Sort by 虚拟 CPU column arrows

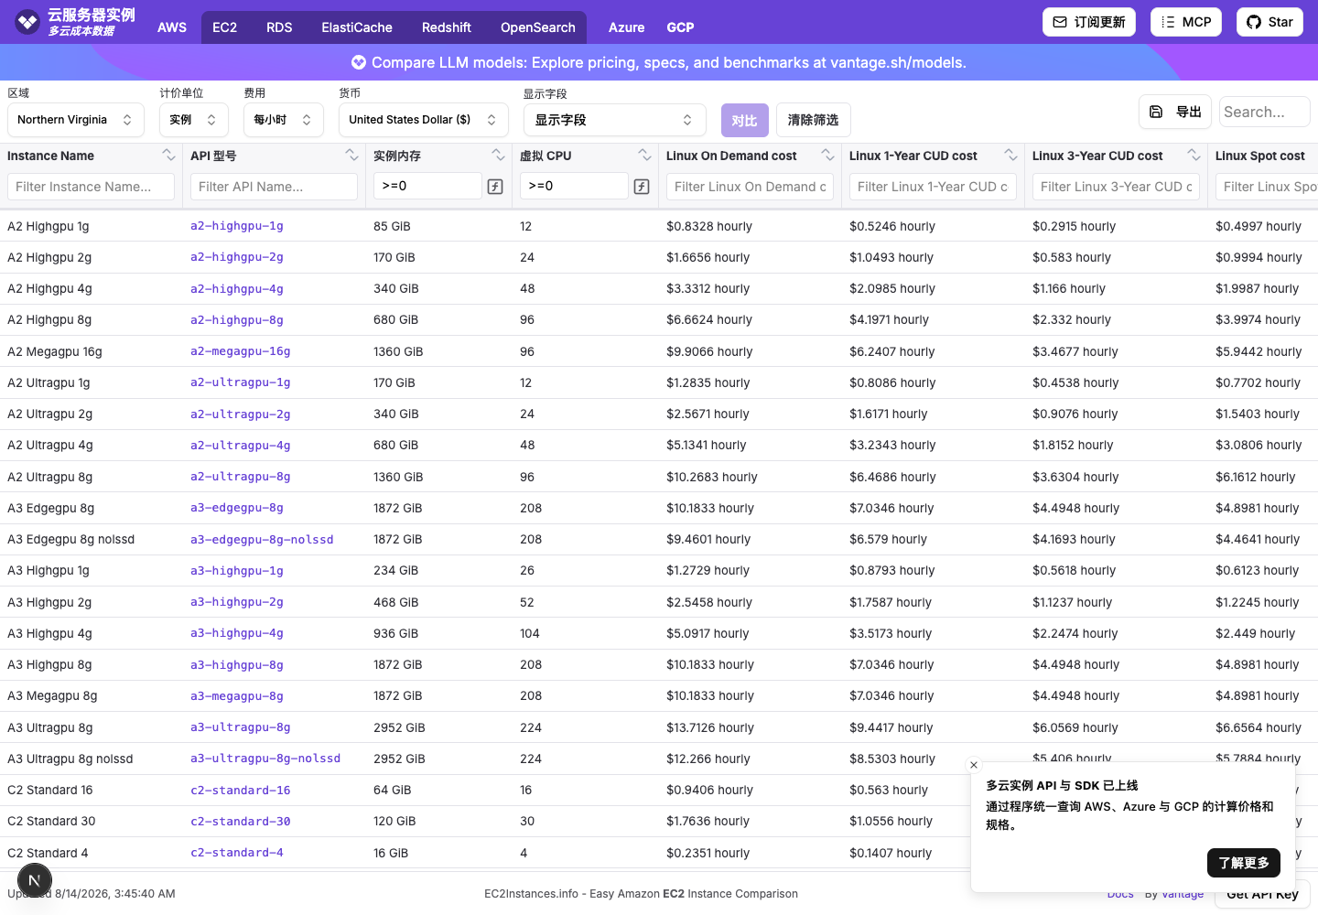tap(644, 155)
